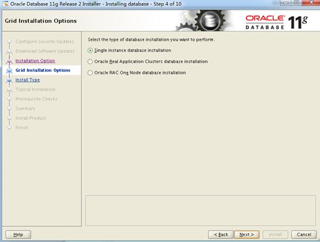Click the Typical Installation step marker icon
The width and height of the screenshot is (320, 242).
[x=9, y=90]
